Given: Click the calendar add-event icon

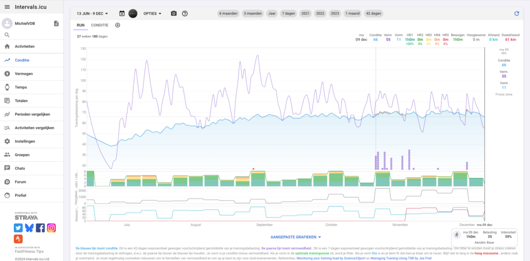Looking at the screenshot, I should pos(122,13).
